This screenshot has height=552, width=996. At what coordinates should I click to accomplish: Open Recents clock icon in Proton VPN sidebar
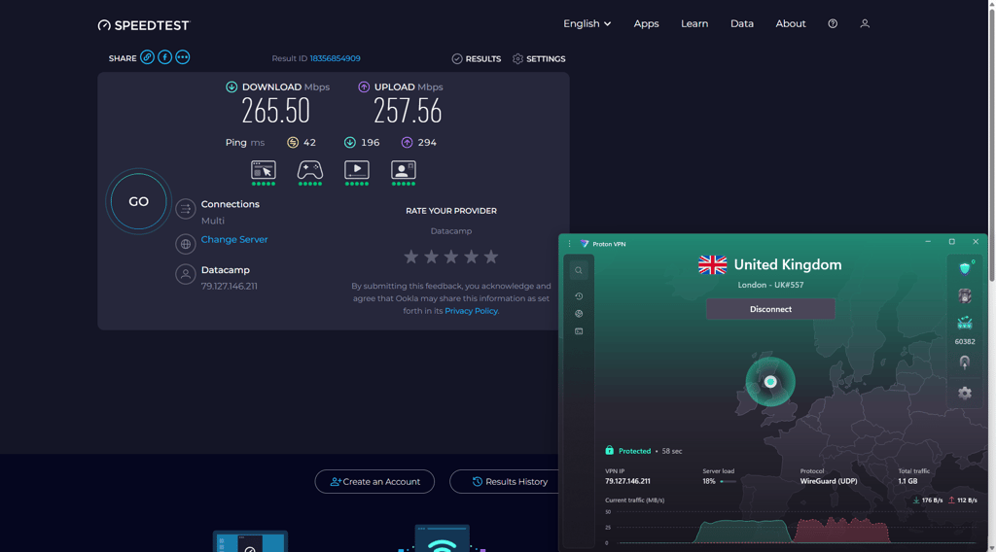tap(579, 296)
